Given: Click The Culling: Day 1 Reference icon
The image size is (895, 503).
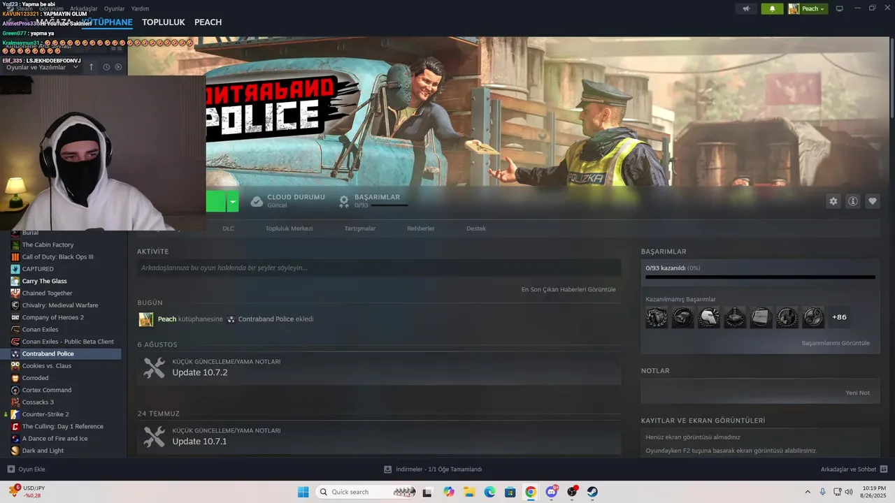Looking at the screenshot, I should point(15,426).
